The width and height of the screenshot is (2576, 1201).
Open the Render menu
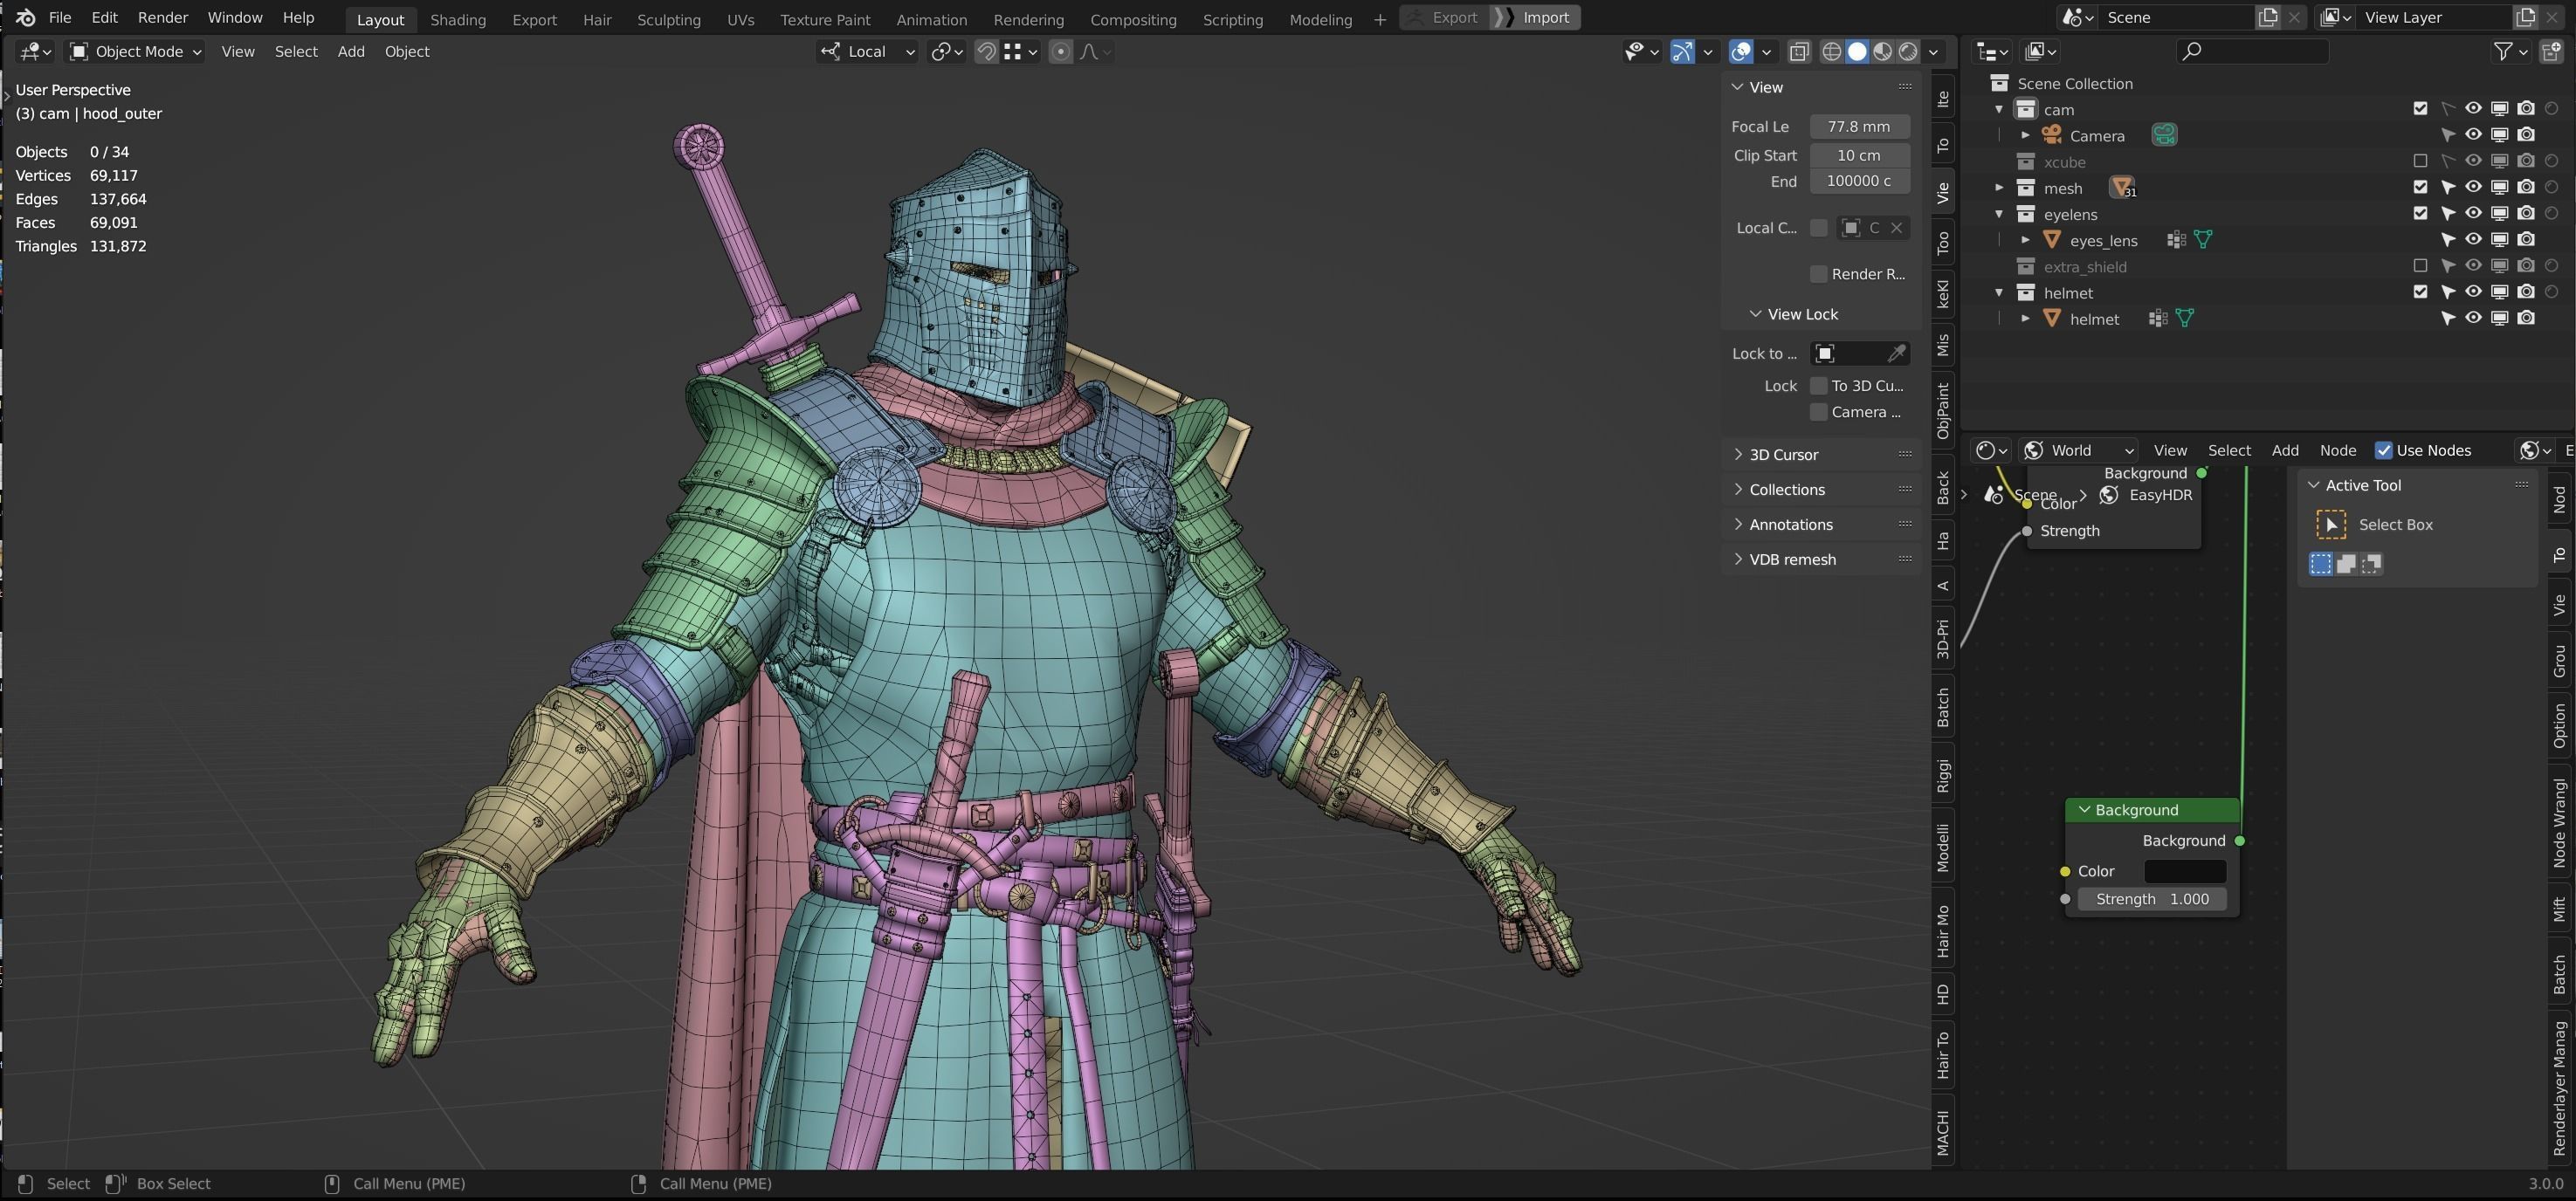tap(162, 17)
